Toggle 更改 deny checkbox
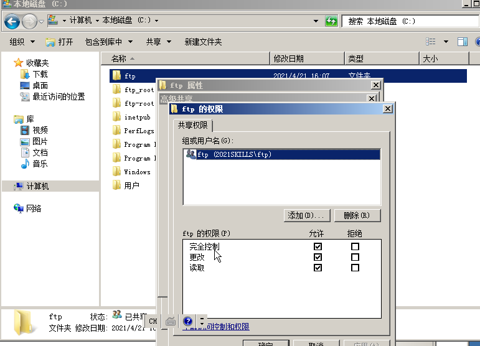 click(355, 257)
